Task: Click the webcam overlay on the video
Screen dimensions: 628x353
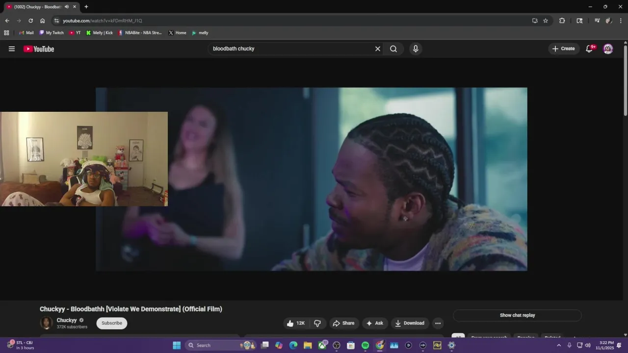Action: pyautogui.click(x=84, y=159)
